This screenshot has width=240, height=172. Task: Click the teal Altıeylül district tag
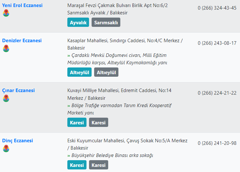(x=79, y=72)
